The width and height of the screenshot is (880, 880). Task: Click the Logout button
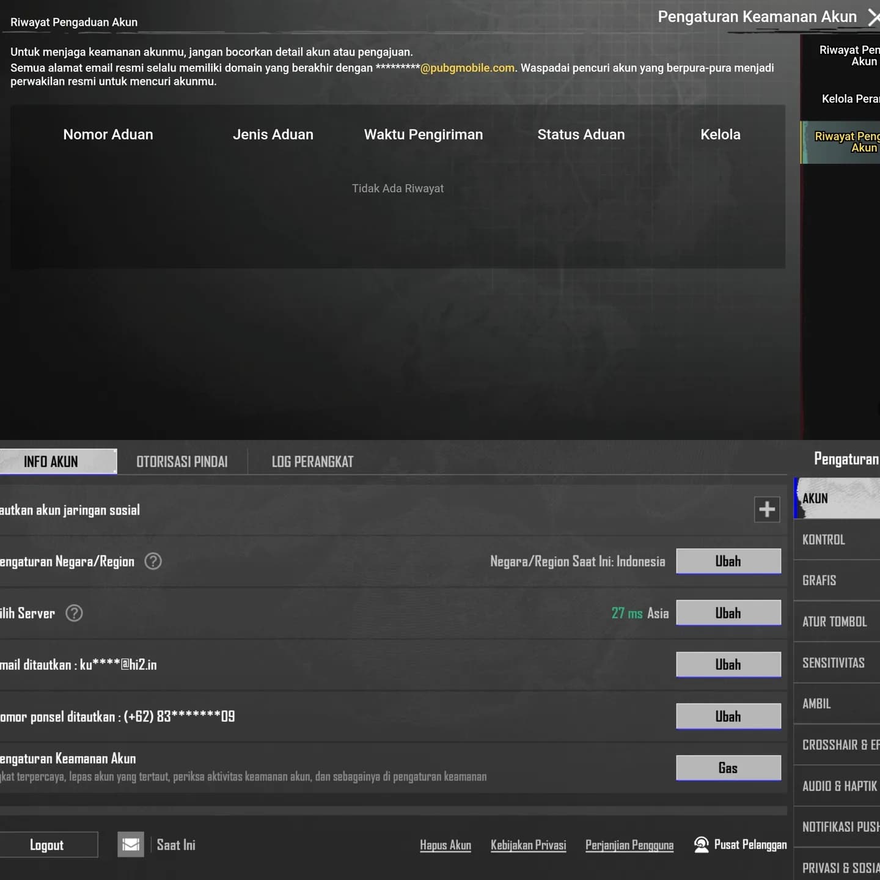pyautogui.click(x=48, y=845)
